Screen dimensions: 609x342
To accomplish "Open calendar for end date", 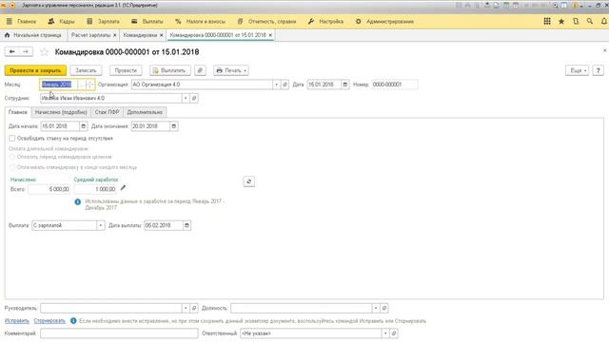I will coord(173,126).
